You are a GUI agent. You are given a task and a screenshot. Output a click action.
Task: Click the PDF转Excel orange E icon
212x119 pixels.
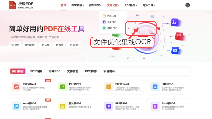tap(109, 87)
